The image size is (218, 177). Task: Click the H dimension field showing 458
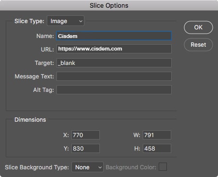coord(157,149)
